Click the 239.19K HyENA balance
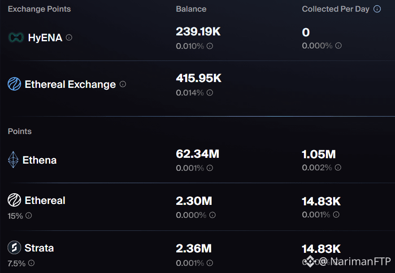 pyautogui.click(x=198, y=32)
